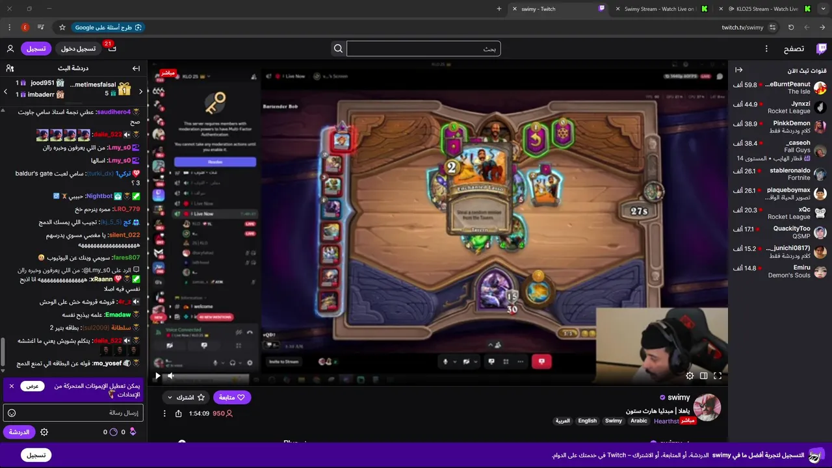This screenshot has height=468, width=832.
Task: Open the user profile icon in top bar
Action: (x=10, y=49)
